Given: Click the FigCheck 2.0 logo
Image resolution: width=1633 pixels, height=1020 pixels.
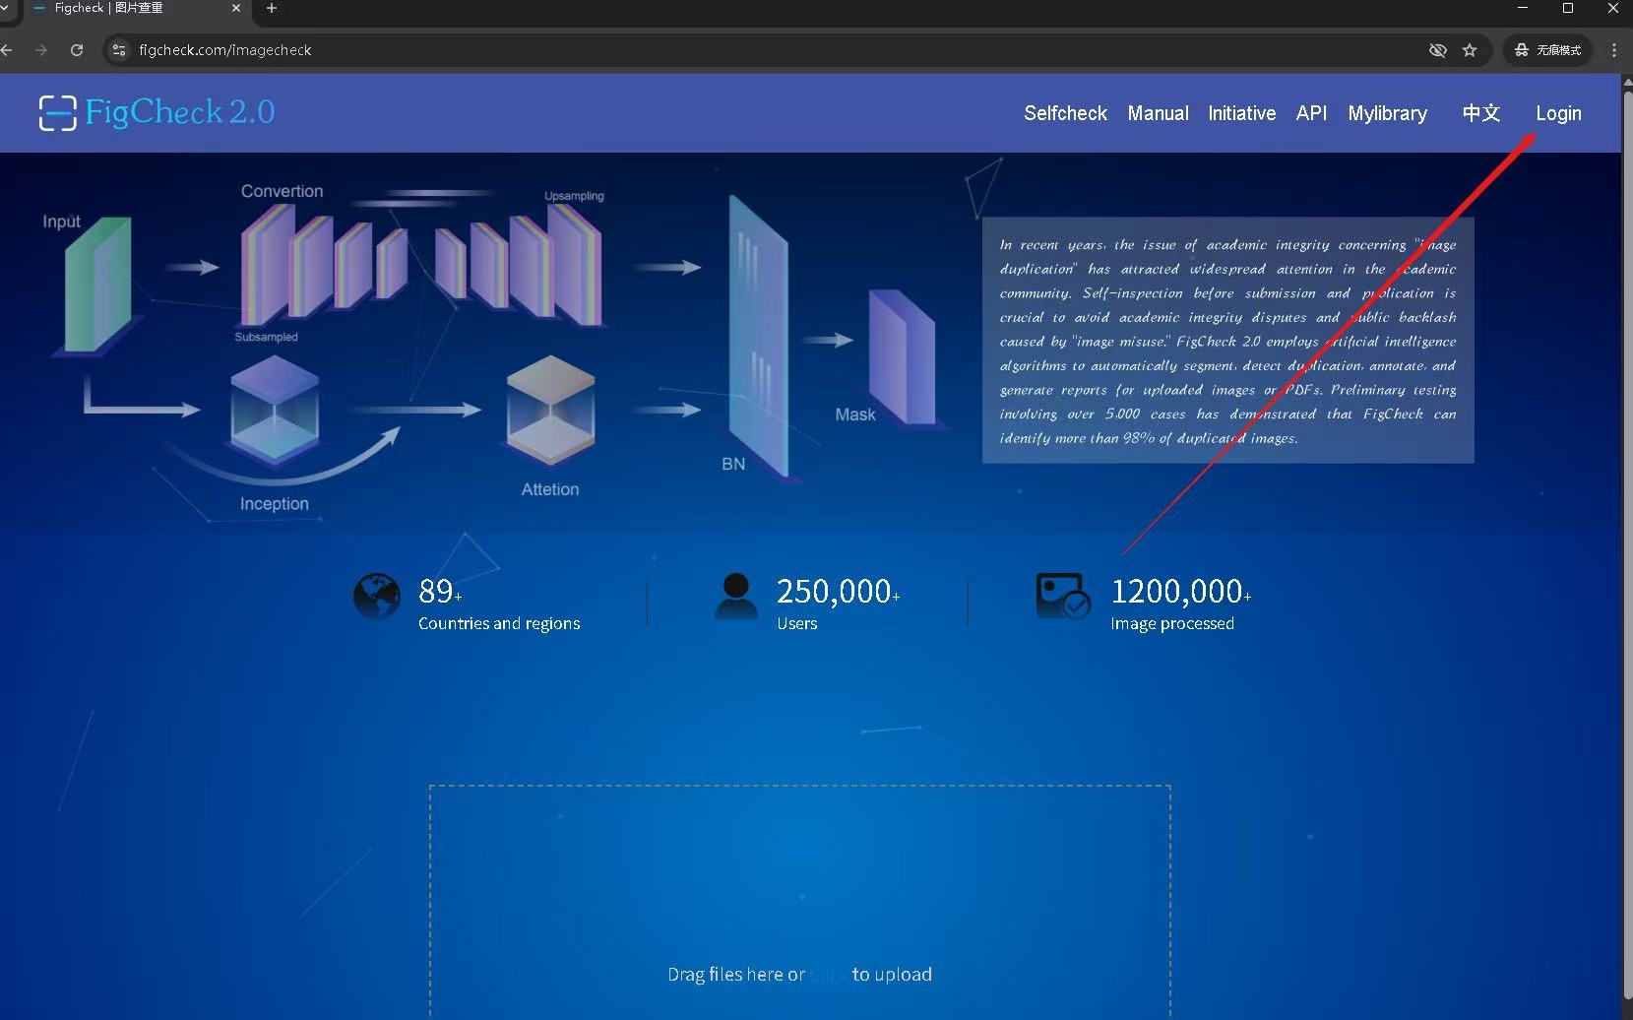Looking at the screenshot, I should tap(157, 112).
